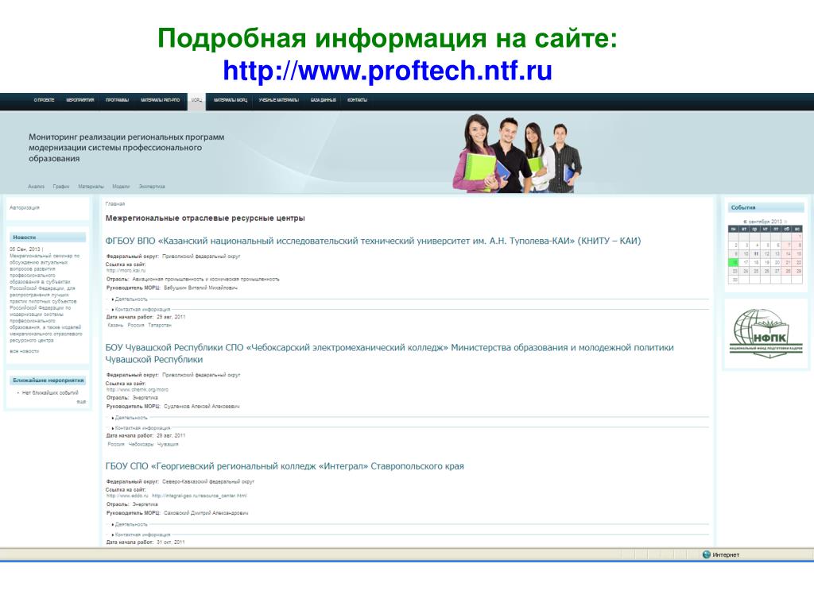Open the http://www.chemk.org/morc link

(x=138, y=389)
